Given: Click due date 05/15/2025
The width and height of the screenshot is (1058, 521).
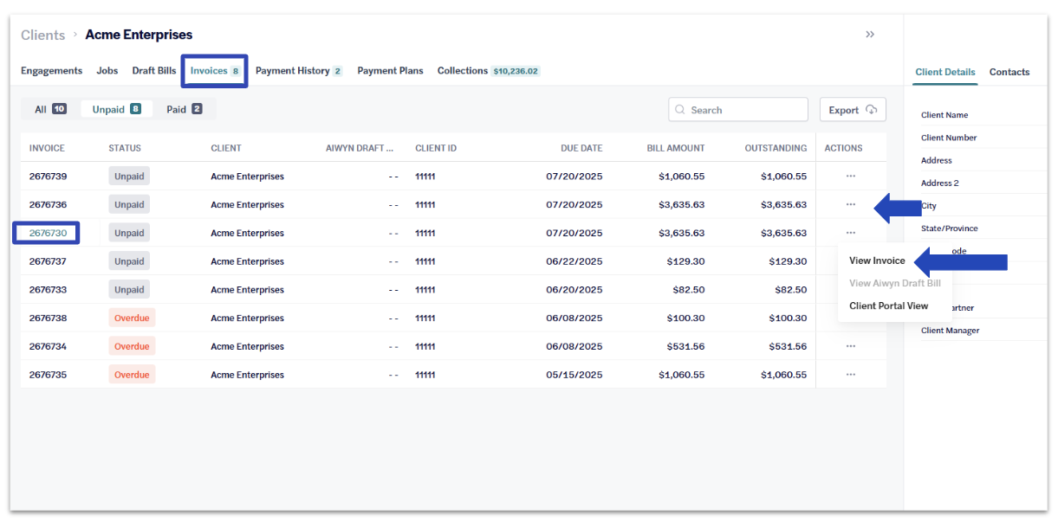Looking at the screenshot, I should pos(574,375).
